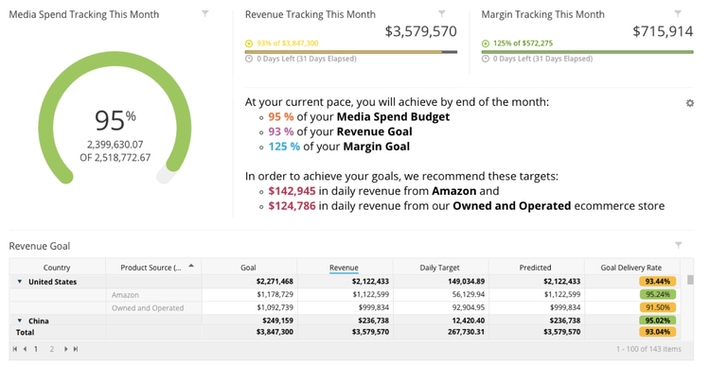710x365 pixels.
Task: Collapse the United States row group
Action: point(20,282)
